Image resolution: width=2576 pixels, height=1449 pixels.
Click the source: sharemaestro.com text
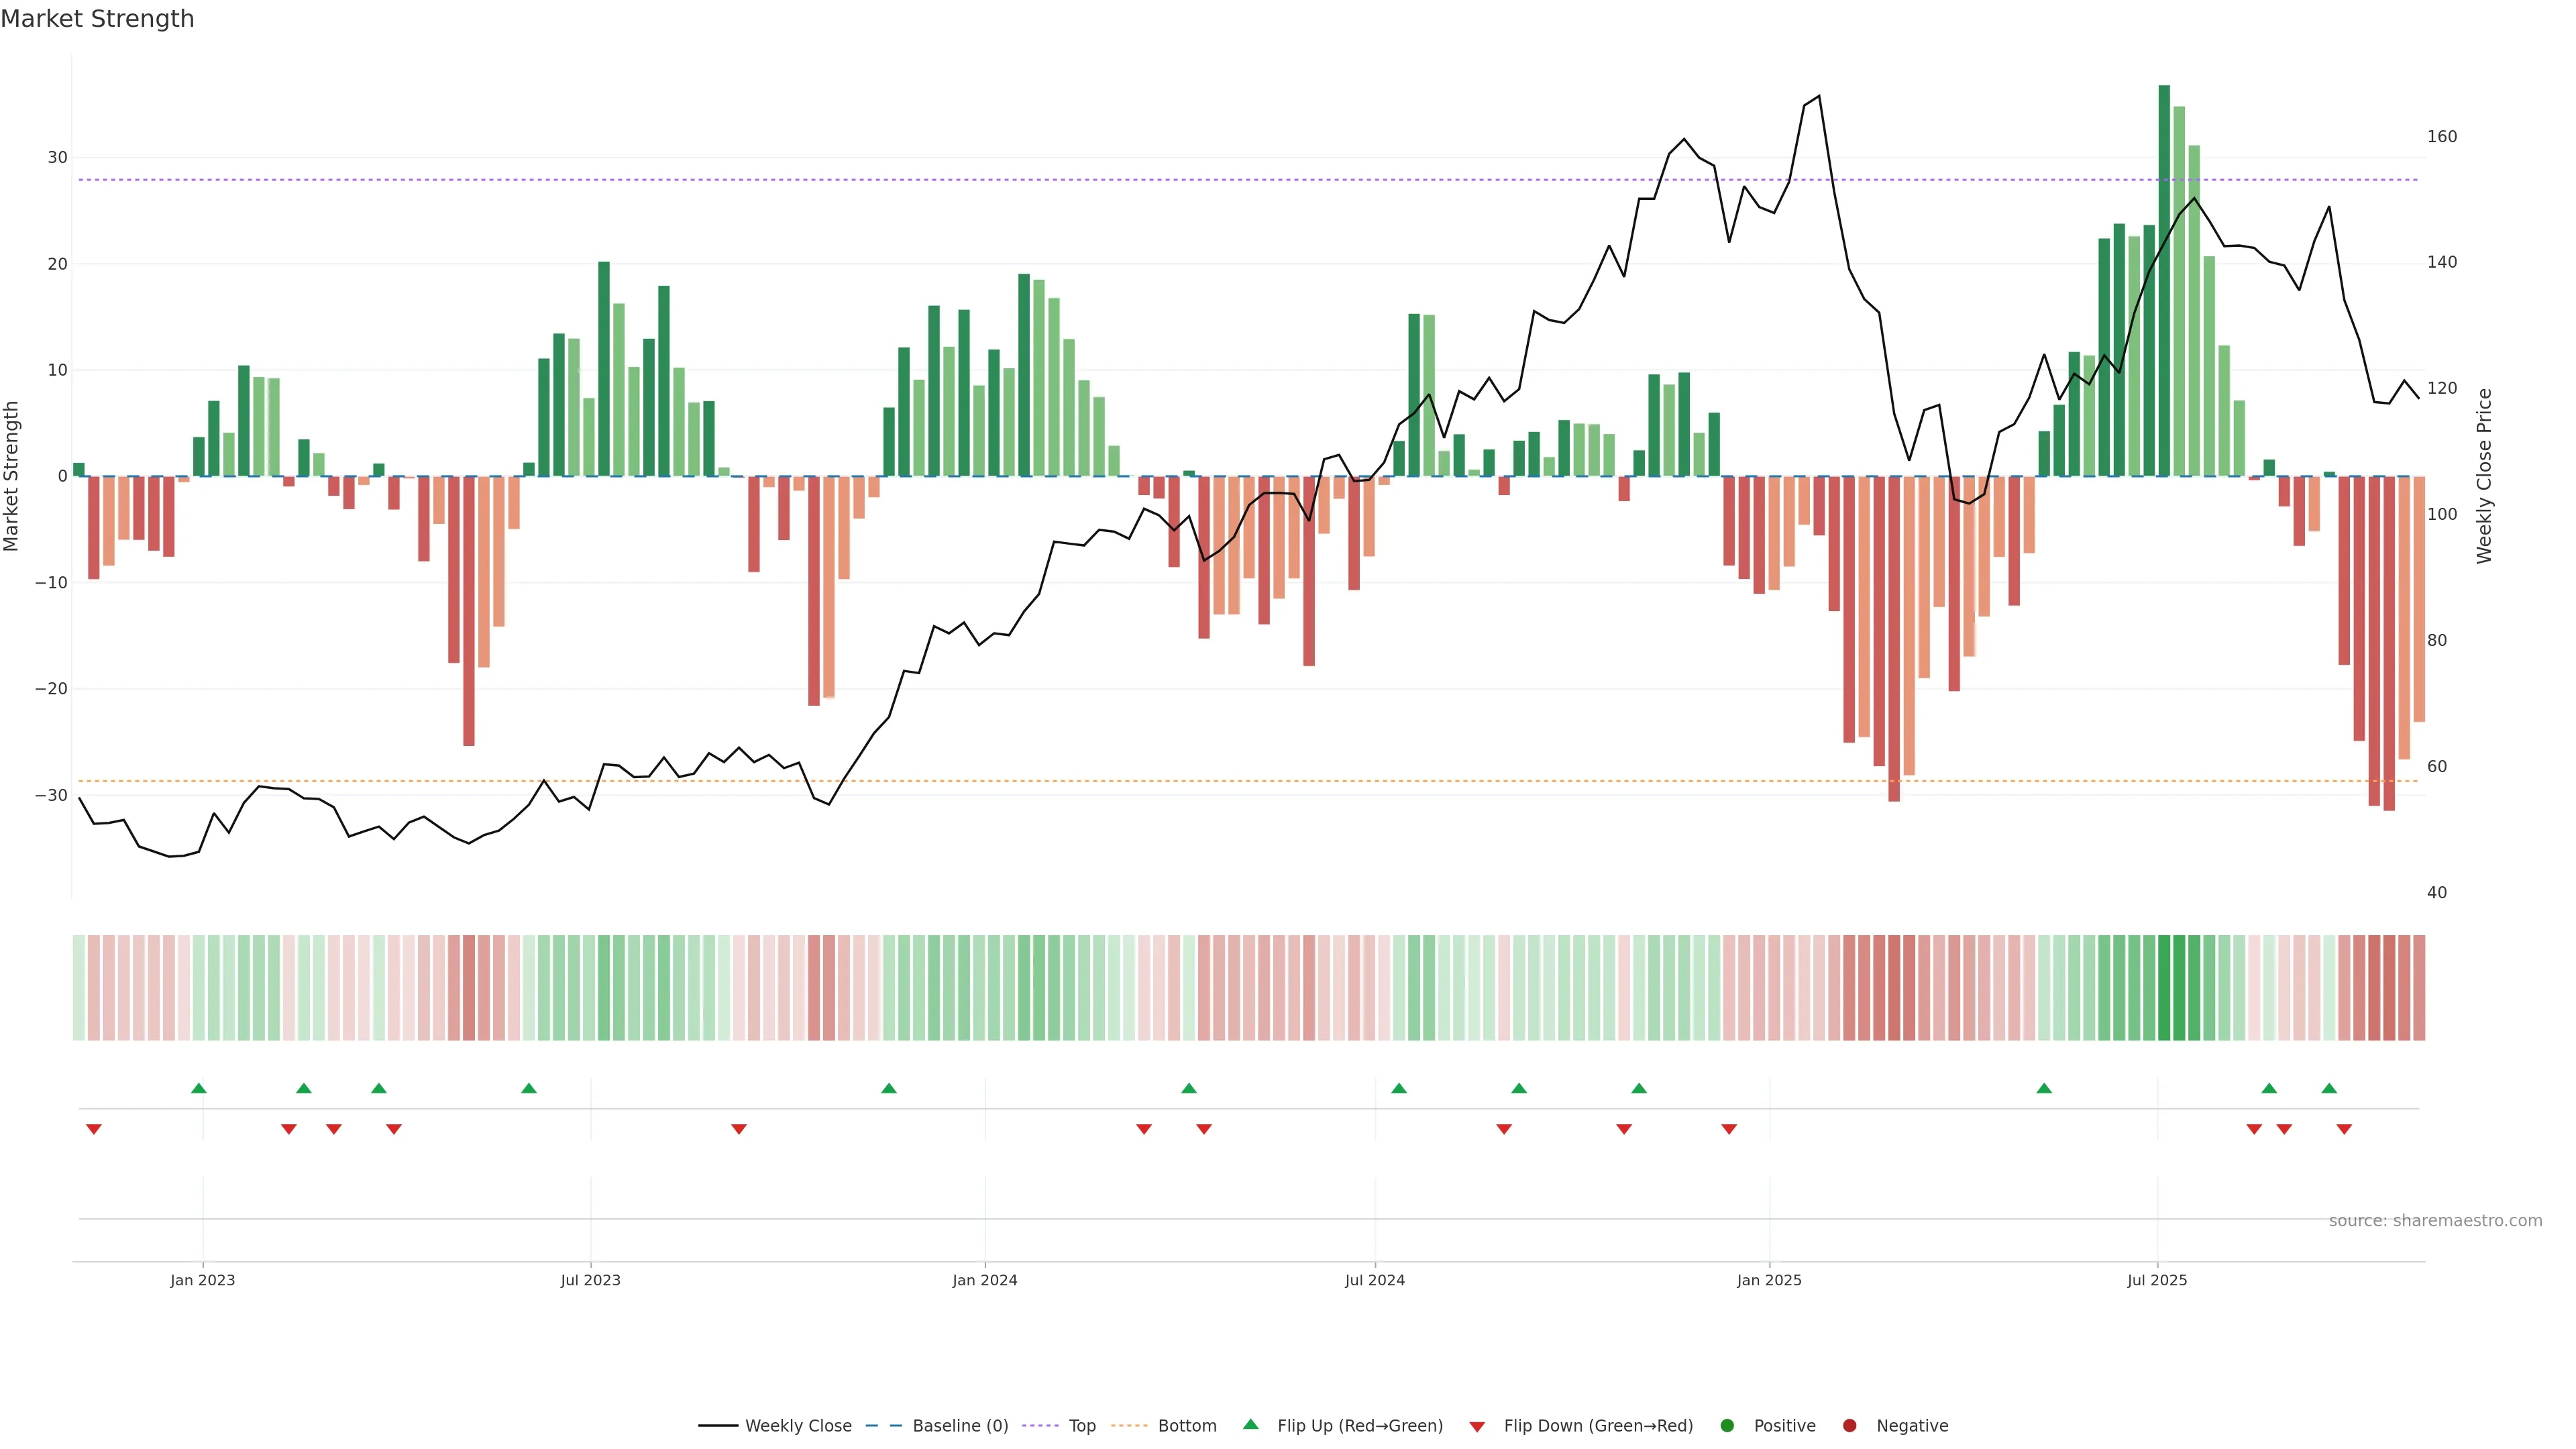[x=2435, y=1221]
